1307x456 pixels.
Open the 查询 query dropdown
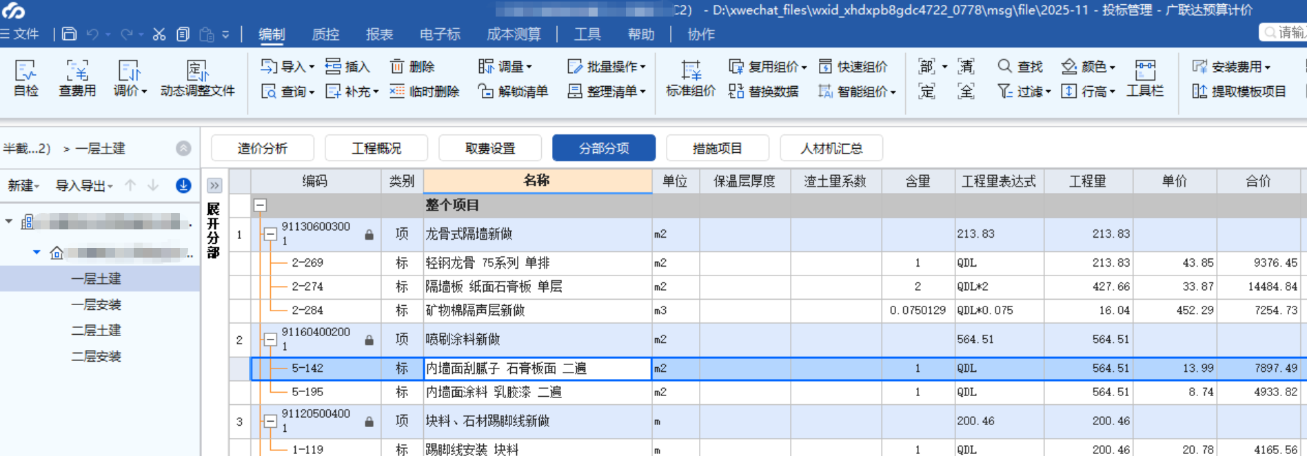click(x=287, y=91)
